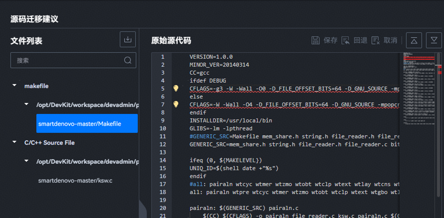Viewport: 444px width, 218px height.
Task: Click the 取消 cancel icon
Action: tap(376, 40)
